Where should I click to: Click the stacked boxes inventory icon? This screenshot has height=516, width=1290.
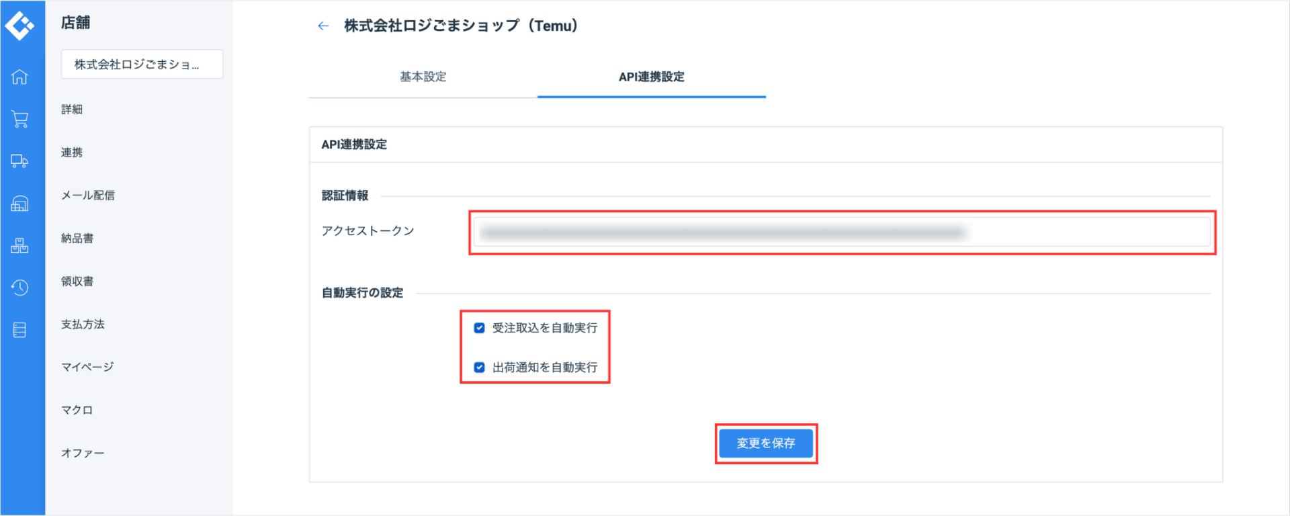[x=20, y=245]
